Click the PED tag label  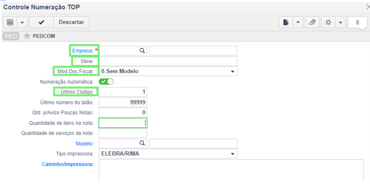(x=11, y=36)
